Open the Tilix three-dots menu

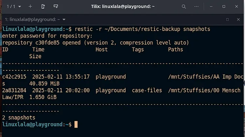tap(196, 7)
